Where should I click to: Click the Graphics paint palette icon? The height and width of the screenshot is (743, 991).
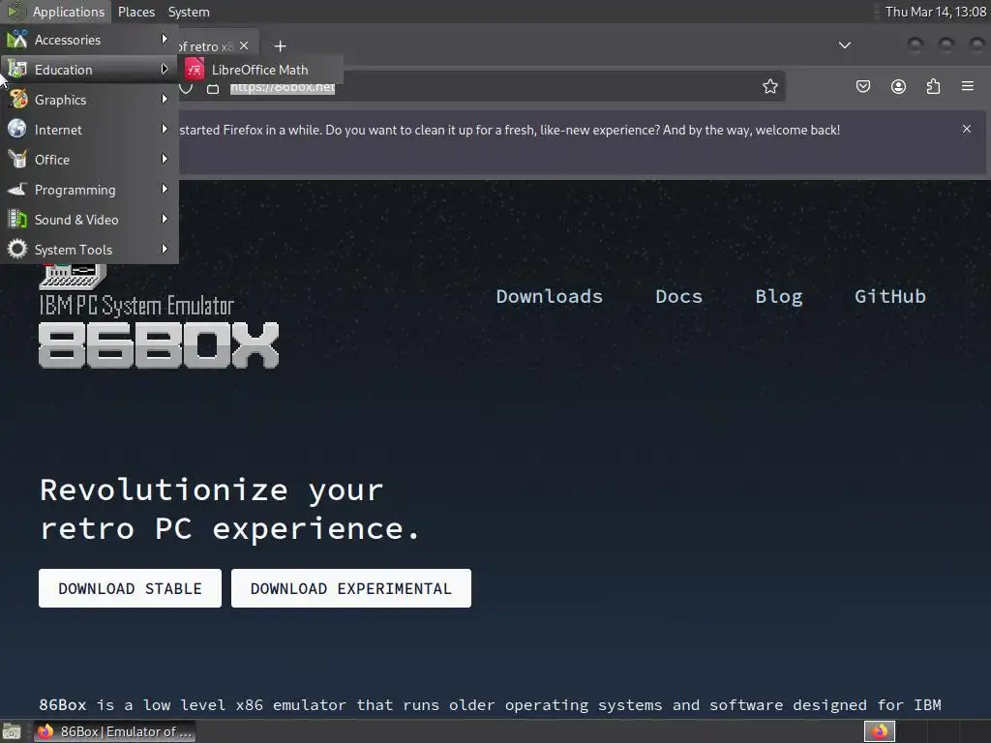click(x=17, y=100)
